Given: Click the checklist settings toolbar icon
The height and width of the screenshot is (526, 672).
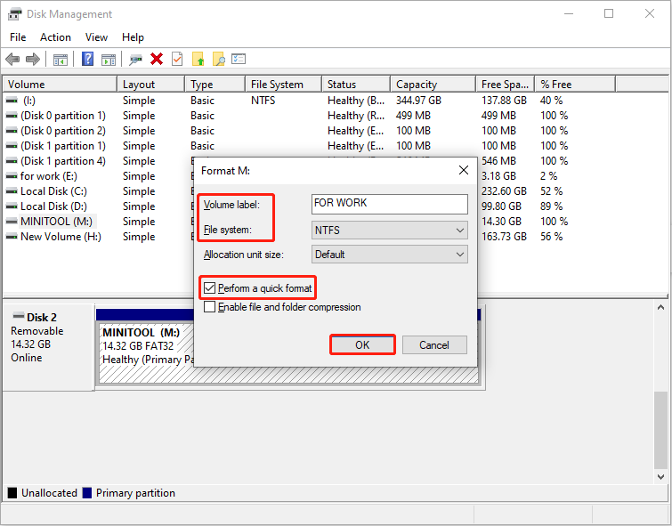Looking at the screenshot, I should point(239,59).
